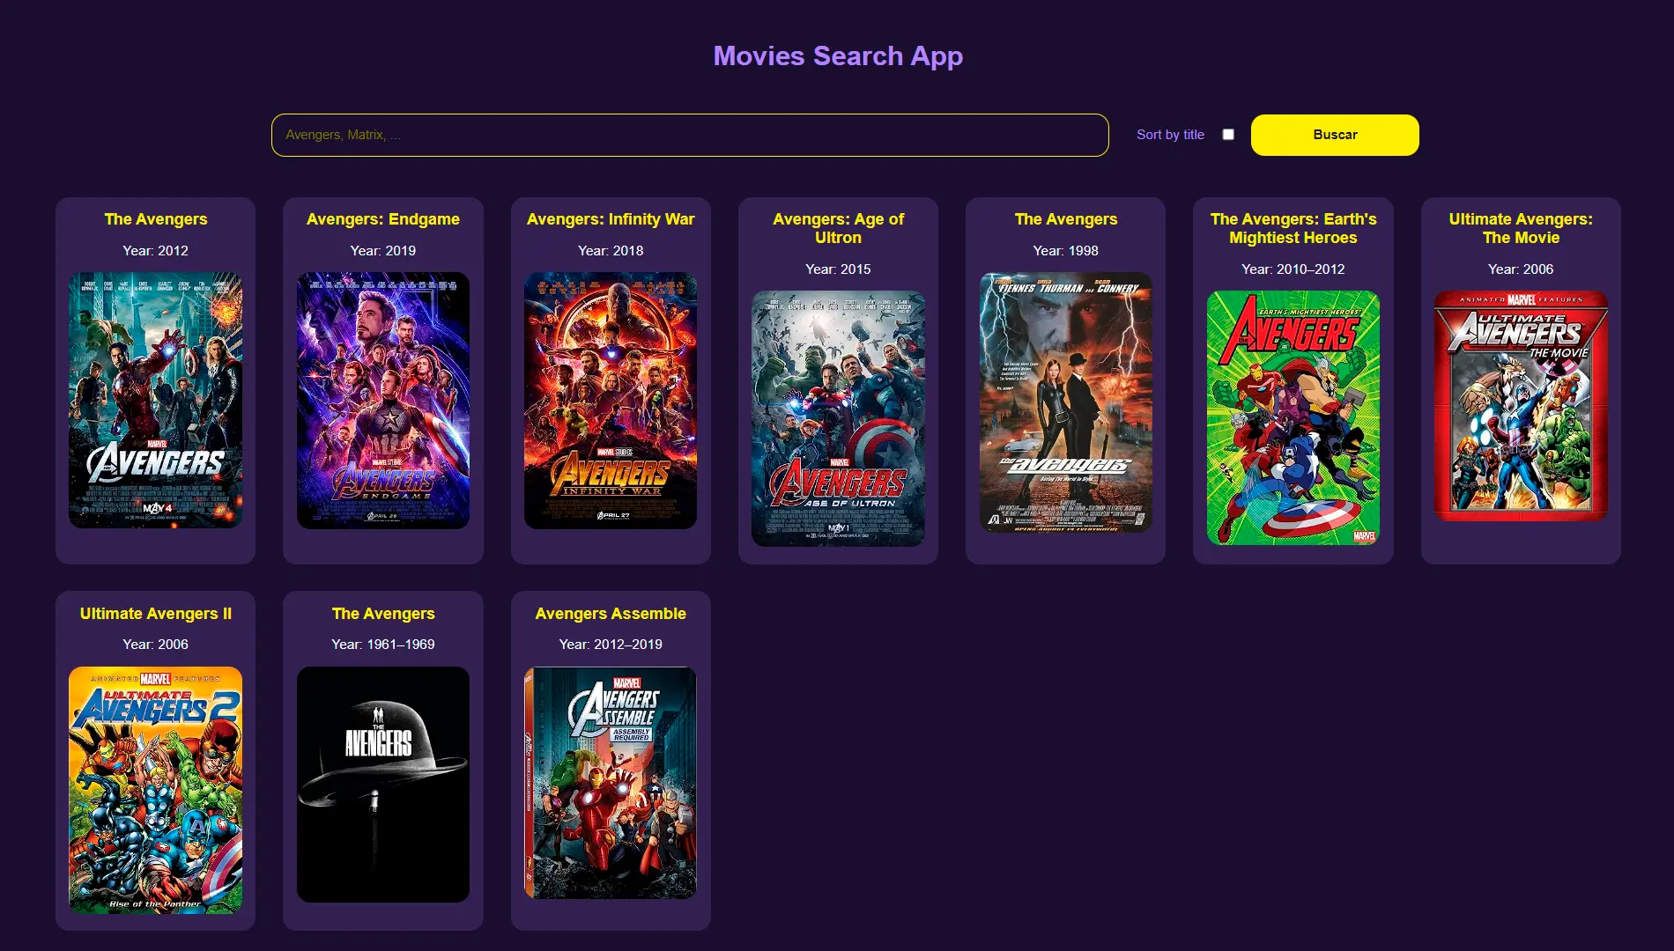The height and width of the screenshot is (951, 1674).
Task: Select The Avengers: Earth's Mightiest Heroes title
Action: (1293, 228)
